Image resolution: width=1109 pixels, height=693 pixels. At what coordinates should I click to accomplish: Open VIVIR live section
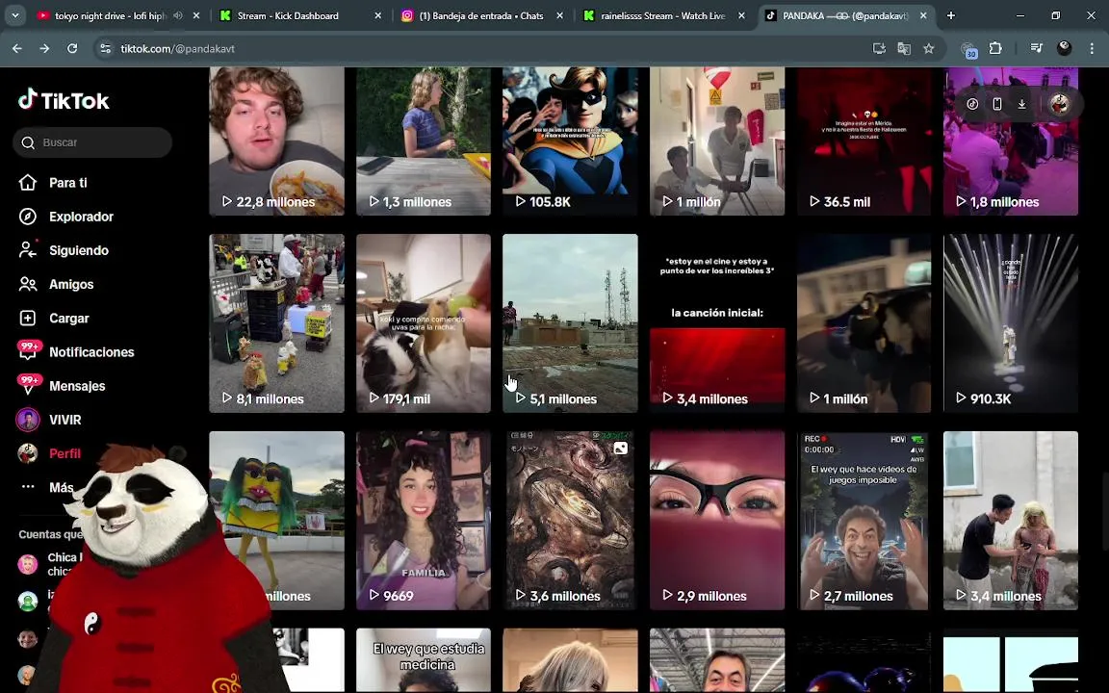coord(65,420)
